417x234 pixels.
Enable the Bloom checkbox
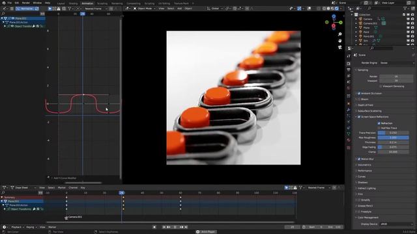point(359,99)
